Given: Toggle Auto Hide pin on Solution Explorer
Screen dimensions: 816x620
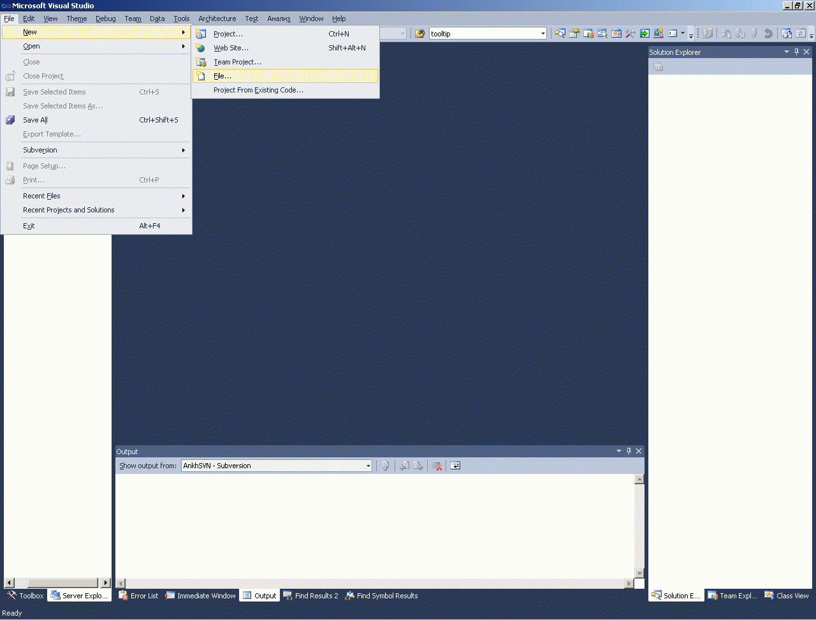Looking at the screenshot, I should (796, 52).
